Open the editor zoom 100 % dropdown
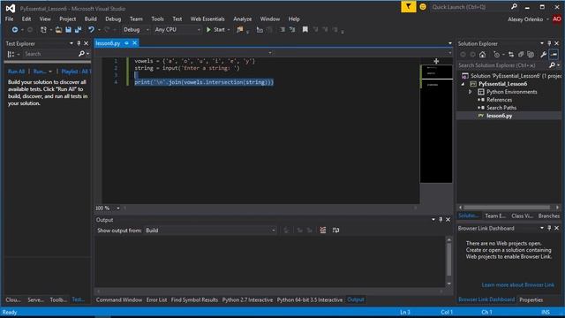 [x=117, y=208]
